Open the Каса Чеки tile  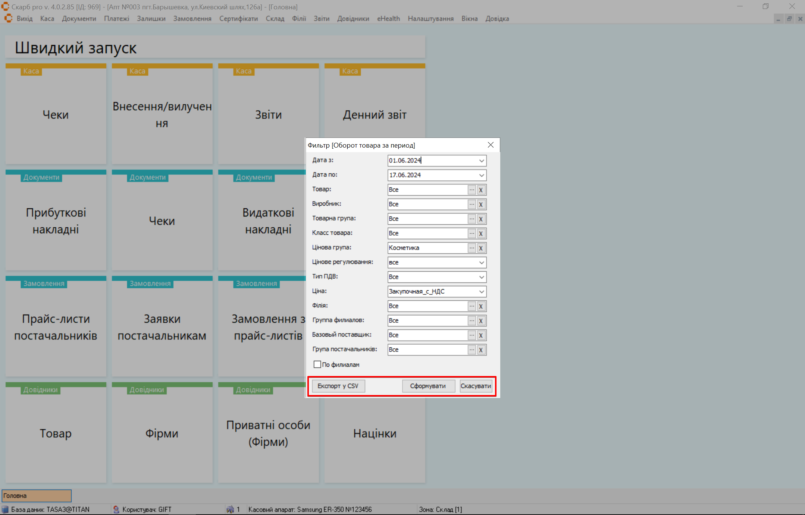click(x=56, y=114)
